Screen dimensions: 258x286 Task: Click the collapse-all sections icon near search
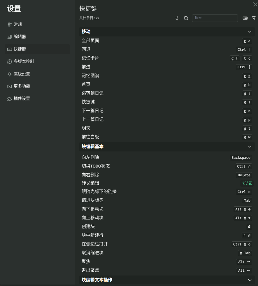[177, 18]
